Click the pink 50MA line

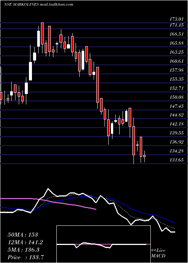point(49,201)
